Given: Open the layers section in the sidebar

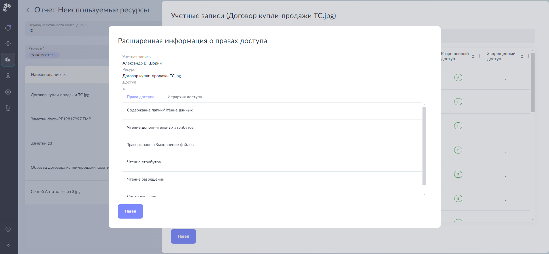Looking at the screenshot, I should [x=8, y=76].
